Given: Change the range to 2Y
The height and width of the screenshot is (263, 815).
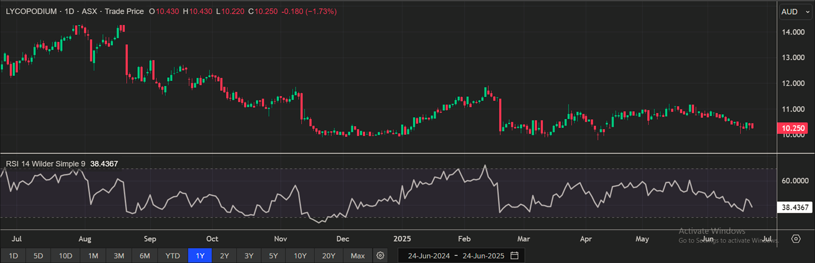Looking at the screenshot, I should point(224,256).
